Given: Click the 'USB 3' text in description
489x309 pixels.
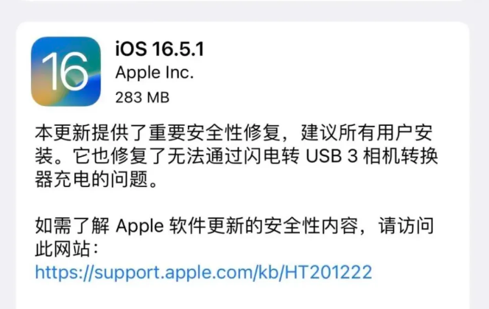Looking at the screenshot, I should 331,156.
